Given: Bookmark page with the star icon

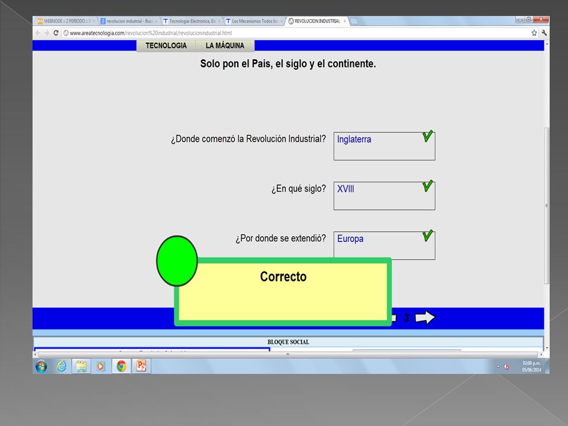Looking at the screenshot, I should [x=534, y=33].
